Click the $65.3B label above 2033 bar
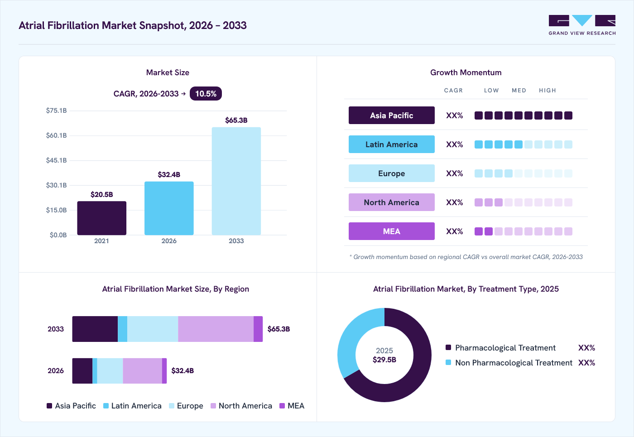Screen dimensions: 634x437 [236, 120]
